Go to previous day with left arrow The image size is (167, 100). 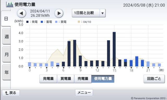point(22,13)
